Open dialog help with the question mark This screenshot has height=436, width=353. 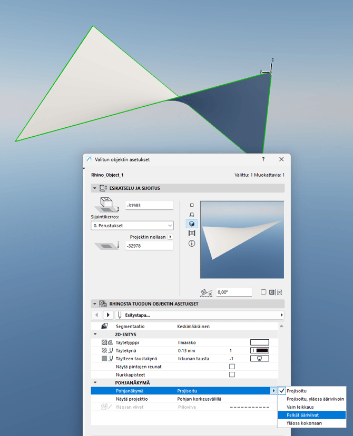263,159
